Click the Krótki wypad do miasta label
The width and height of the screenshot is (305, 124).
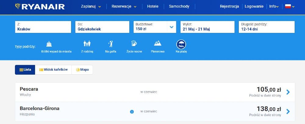pyautogui.click(x=56, y=51)
